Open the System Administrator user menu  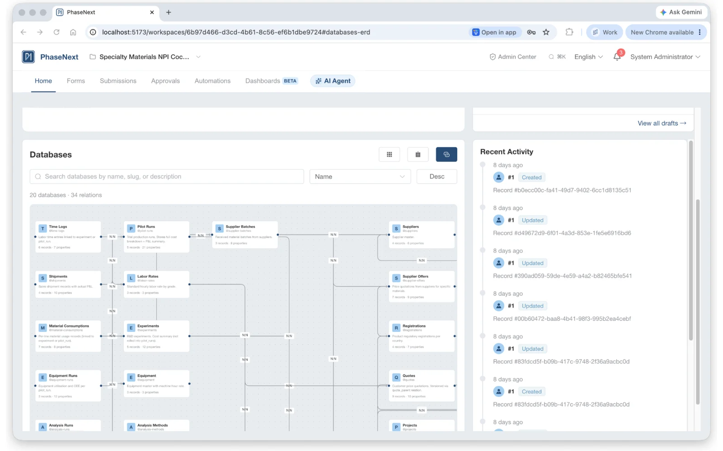point(665,57)
